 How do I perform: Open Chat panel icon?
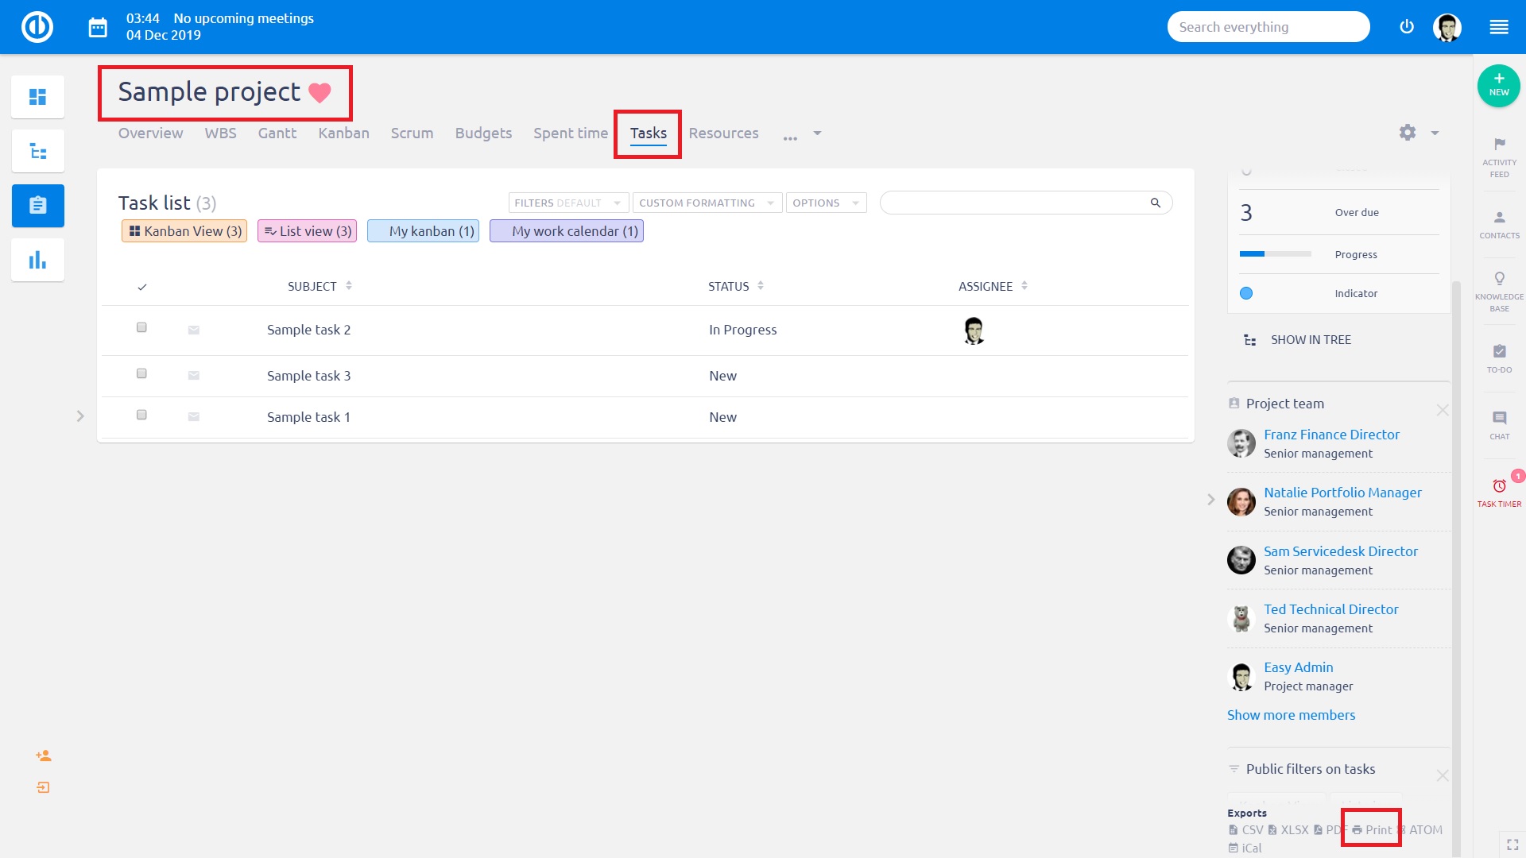[x=1499, y=419]
